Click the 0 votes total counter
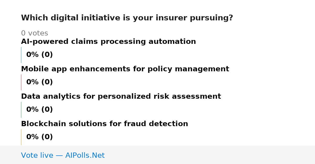 [34, 33]
